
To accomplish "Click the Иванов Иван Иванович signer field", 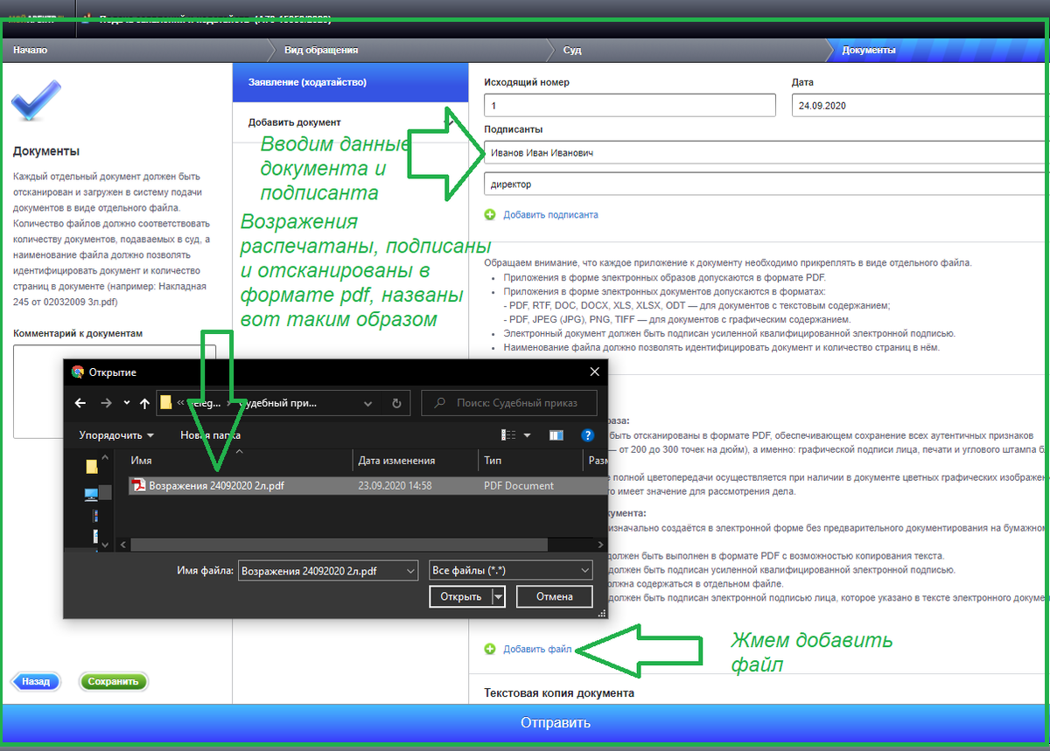I will pos(766,152).
